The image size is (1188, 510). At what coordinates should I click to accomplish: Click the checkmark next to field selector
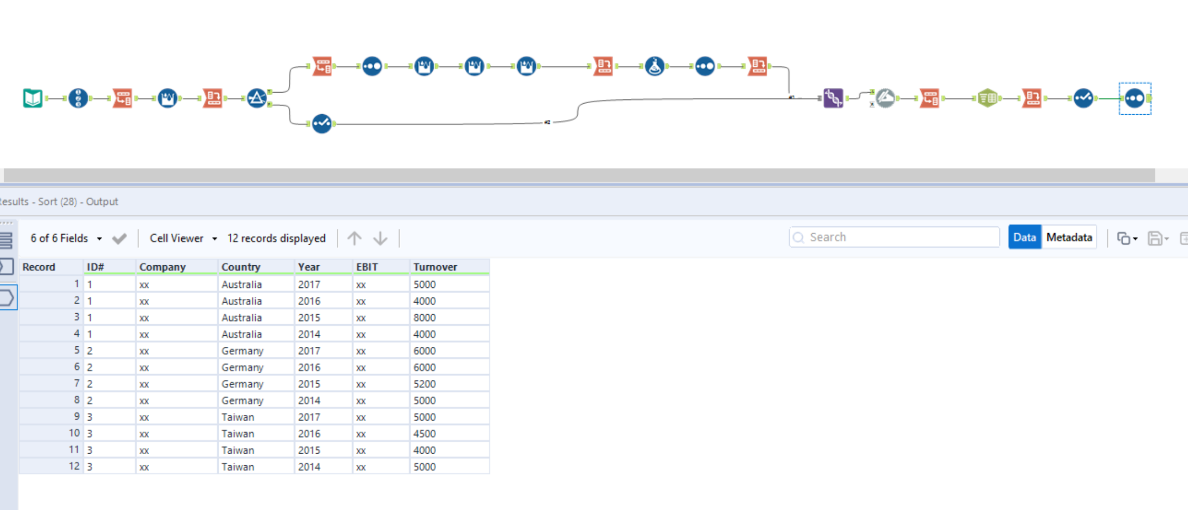[x=119, y=238]
